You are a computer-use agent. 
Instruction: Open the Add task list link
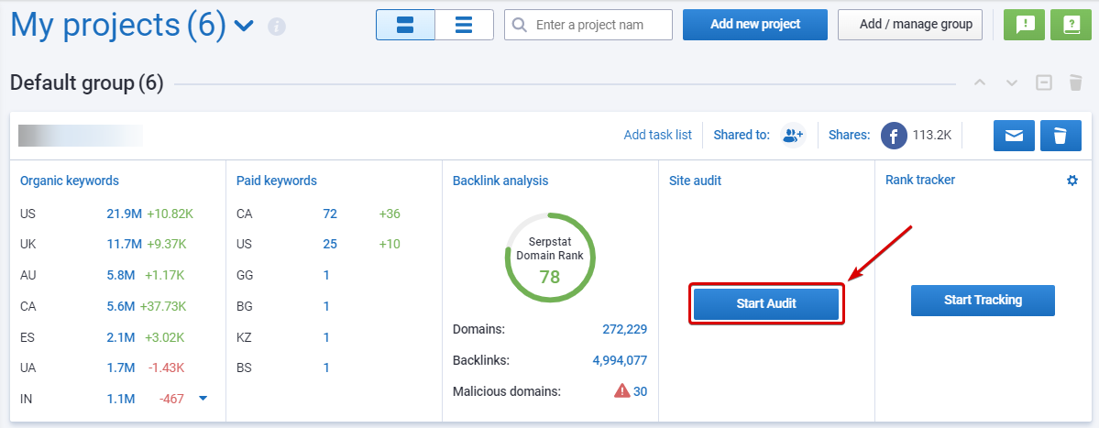click(x=657, y=135)
